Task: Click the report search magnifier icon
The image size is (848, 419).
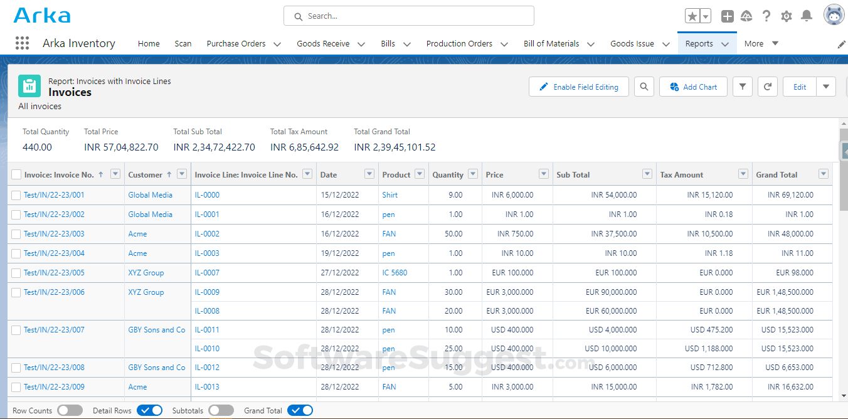Action: click(x=644, y=87)
